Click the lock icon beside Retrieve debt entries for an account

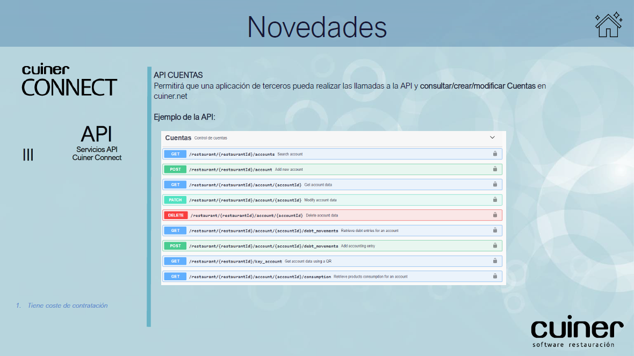[495, 230]
